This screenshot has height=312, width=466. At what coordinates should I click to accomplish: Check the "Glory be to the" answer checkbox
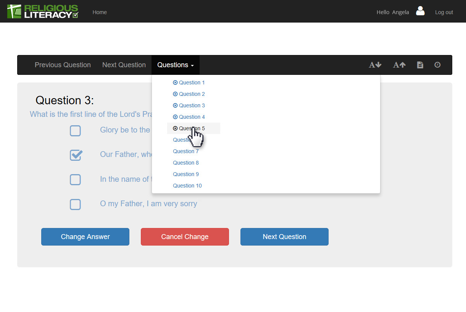click(75, 131)
